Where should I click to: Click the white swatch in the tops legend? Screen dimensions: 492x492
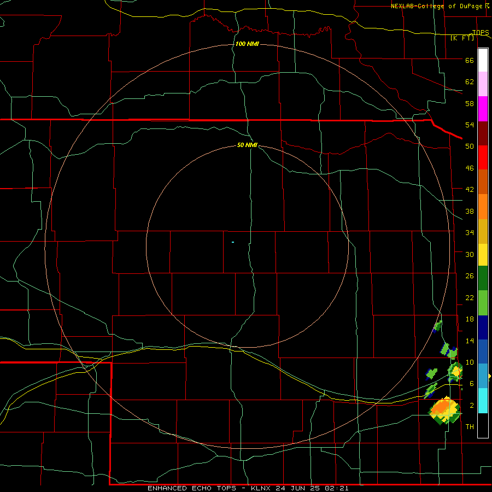click(x=483, y=60)
